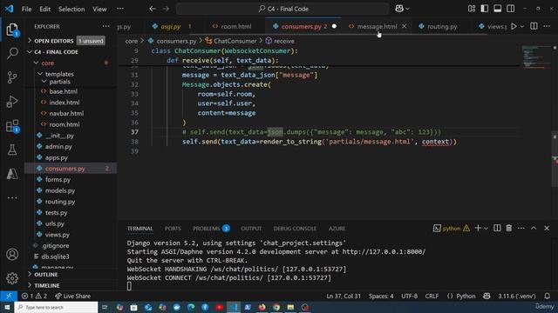Run the Python file
Screen dimensions: 558x313
point(514,26)
